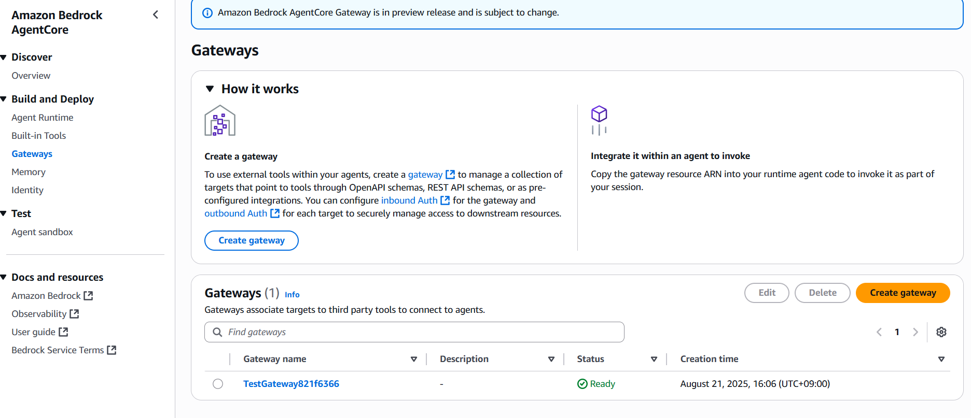This screenshot has width=971, height=418.
Task: Sort by Gateway name column arrow
Action: (414, 359)
